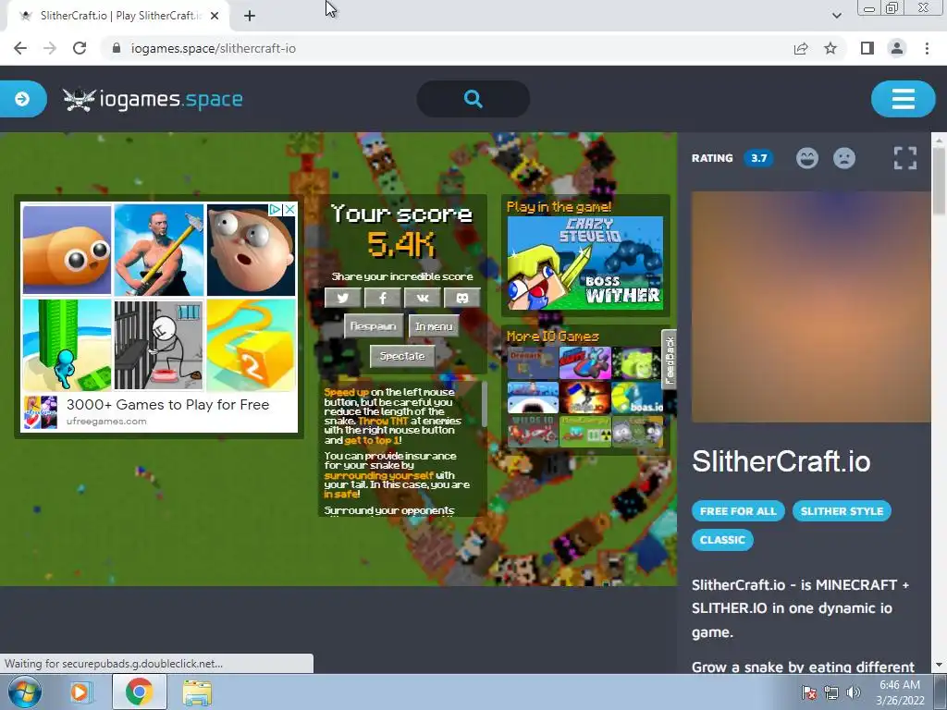The height and width of the screenshot is (710, 947).
Task: Toggle the browser side panel
Action: (x=867, y=48)
